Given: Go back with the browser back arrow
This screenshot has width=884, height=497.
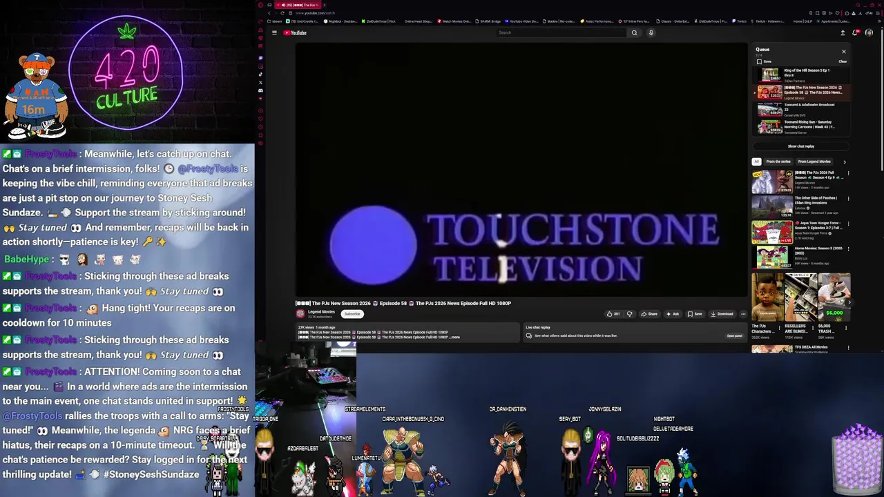Looking at the screenshot, I should [269, 13].
